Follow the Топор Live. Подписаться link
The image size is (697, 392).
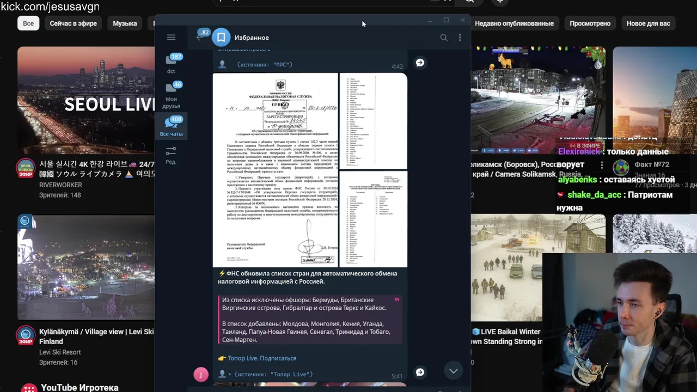pyautogui.click(x=262, y=358)
